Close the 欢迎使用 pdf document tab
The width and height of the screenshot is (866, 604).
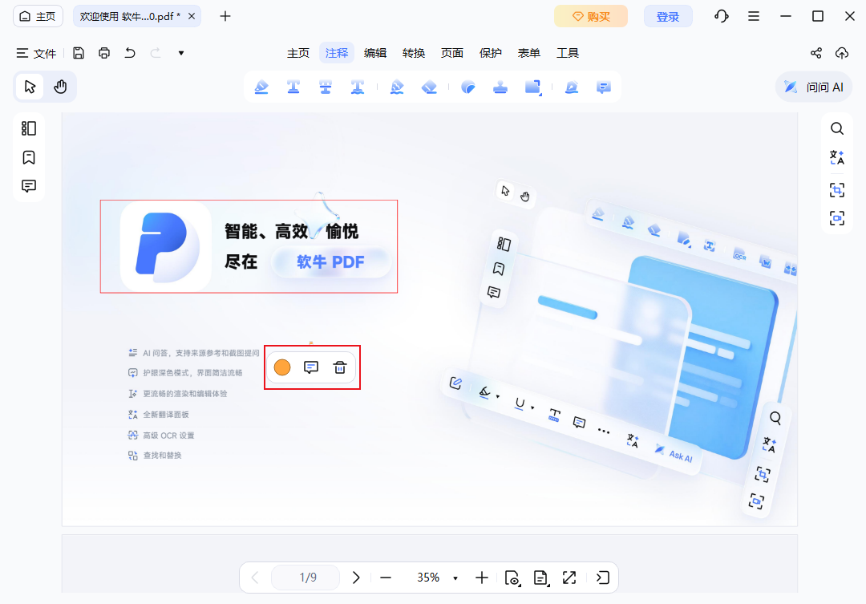point(192,16)
